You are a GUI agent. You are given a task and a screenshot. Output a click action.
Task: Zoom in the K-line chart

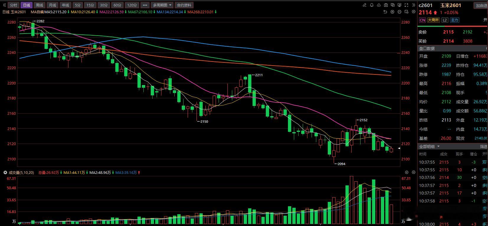pos(392,12)
